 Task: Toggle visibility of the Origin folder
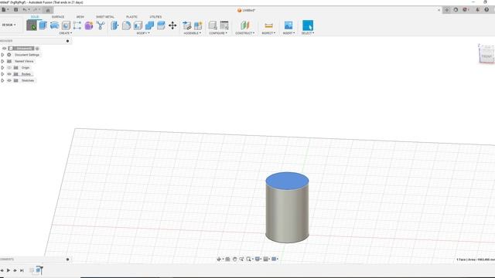pos(9,68)
